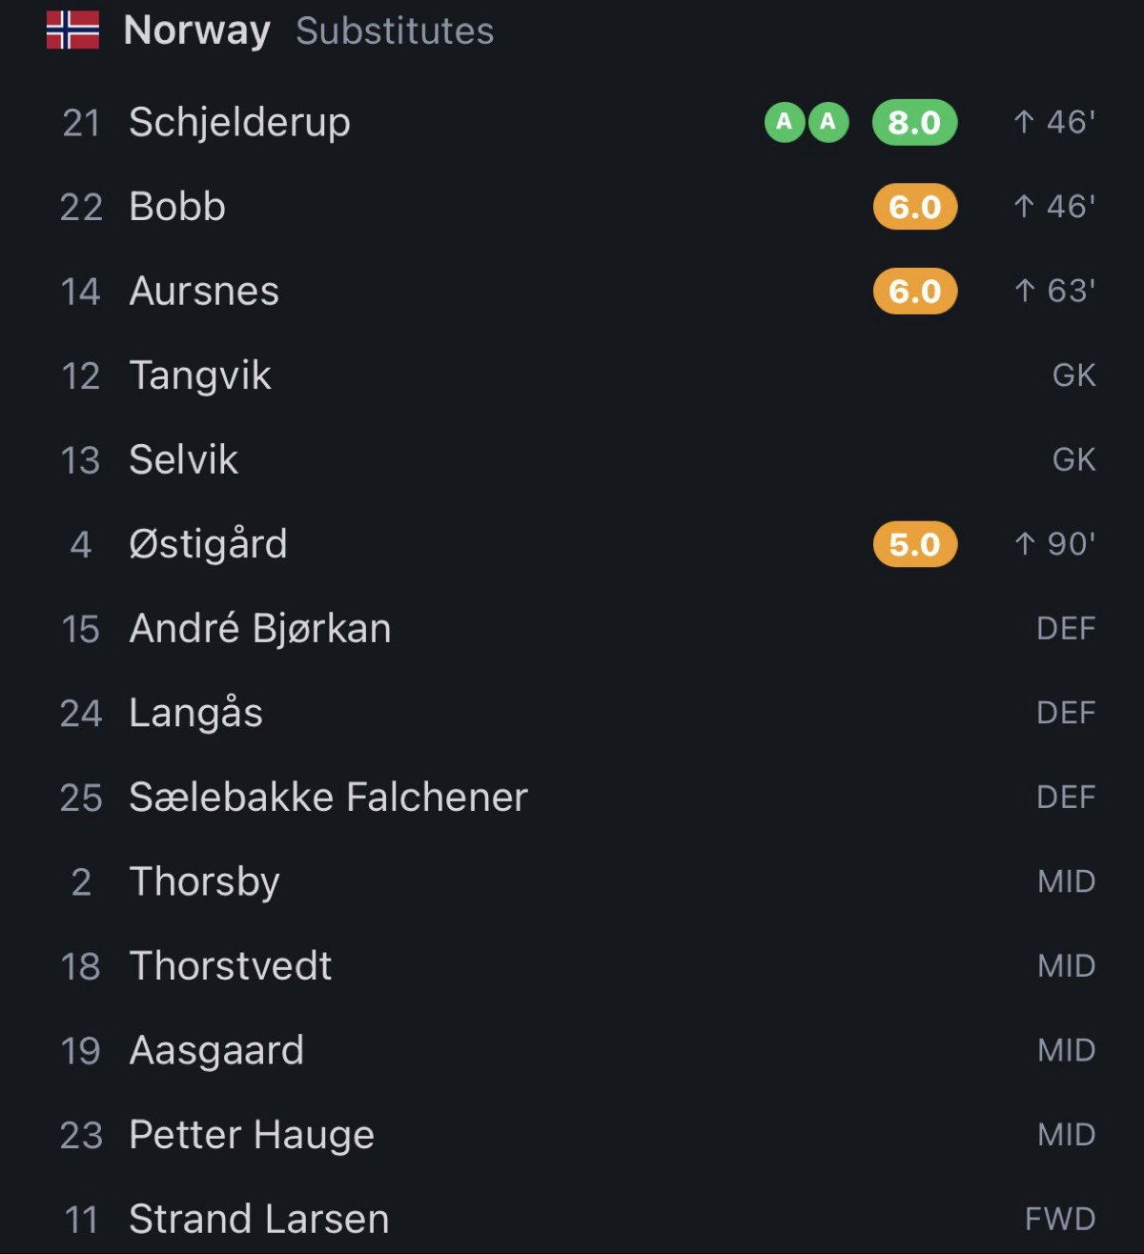Viewport: 1144px width, 1254px height.
Task: Open Sælebakke Falchener's player row
Action: (572, 798)
